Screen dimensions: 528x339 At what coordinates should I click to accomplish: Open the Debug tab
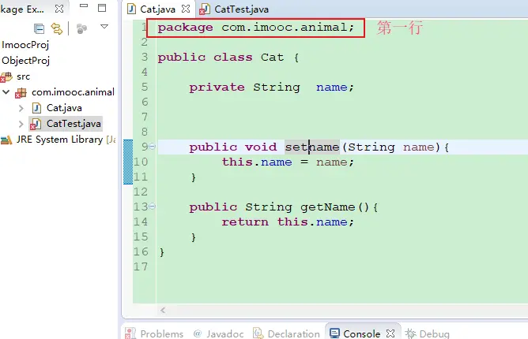(x=435, y=333)
